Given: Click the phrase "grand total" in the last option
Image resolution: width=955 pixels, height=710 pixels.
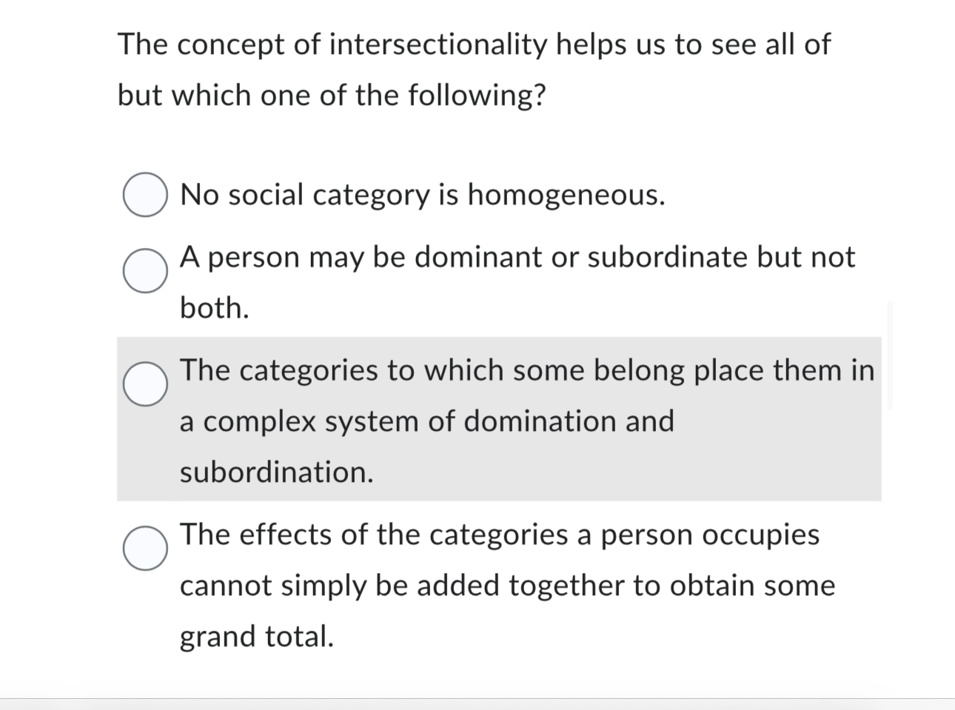Looking at the screenshot, I should pyautogui.click(x=258, y=637).
